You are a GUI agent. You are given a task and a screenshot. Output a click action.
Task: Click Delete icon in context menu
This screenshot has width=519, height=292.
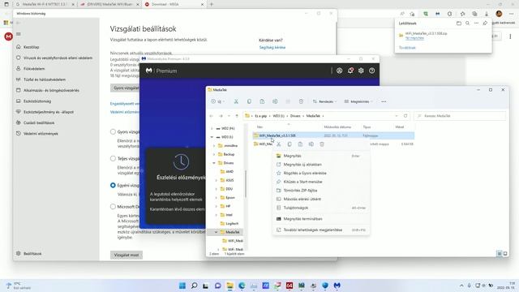click(322, 144)
